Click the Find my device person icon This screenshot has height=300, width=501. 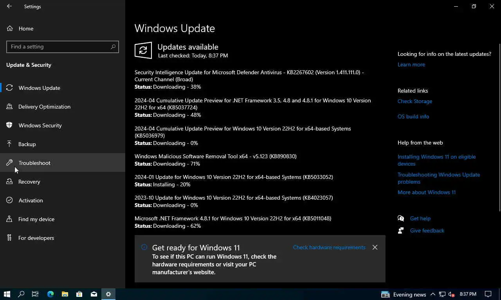coord(9,219)
